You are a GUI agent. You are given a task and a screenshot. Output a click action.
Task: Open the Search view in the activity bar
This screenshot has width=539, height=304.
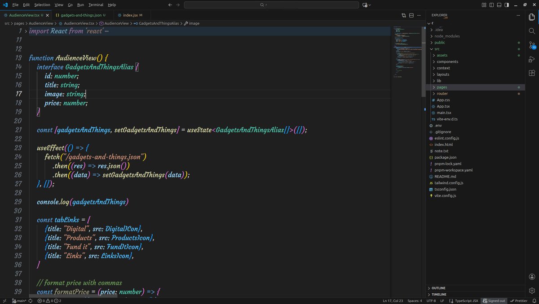click(x=532, y=31)
